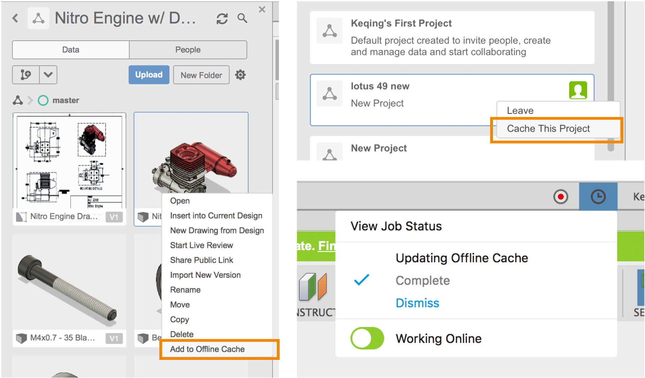Image resolution: width=645 pixels, height=378 pixels.
Task: Click the branch icon button
Action: pos(26,75)
